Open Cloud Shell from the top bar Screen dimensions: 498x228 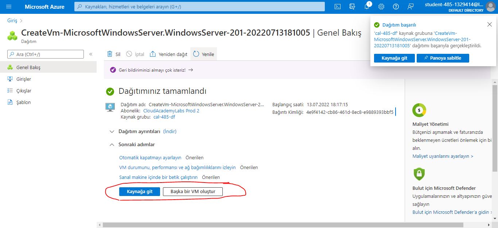click(338, 7)
